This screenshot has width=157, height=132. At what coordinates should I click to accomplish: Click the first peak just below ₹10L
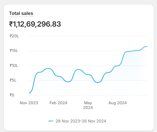pos(49,69)
